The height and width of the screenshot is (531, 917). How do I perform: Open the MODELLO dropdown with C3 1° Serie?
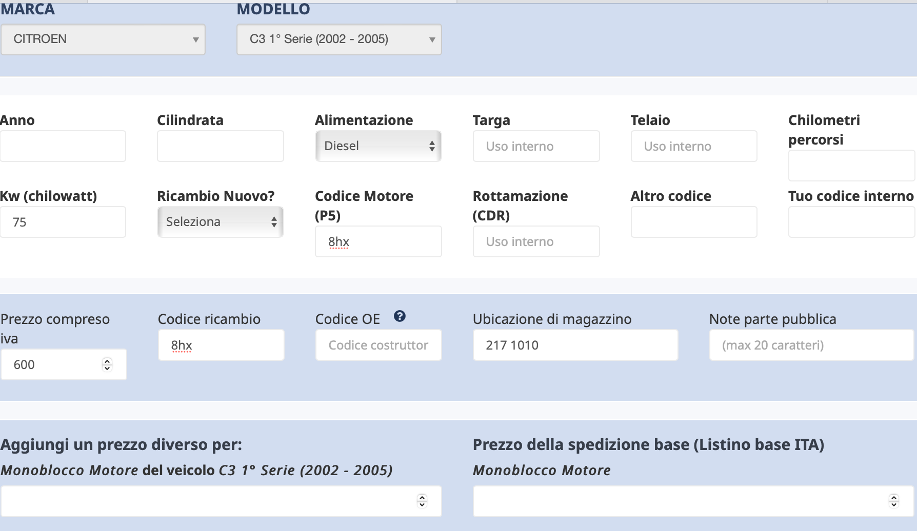[x=339, y=39]
